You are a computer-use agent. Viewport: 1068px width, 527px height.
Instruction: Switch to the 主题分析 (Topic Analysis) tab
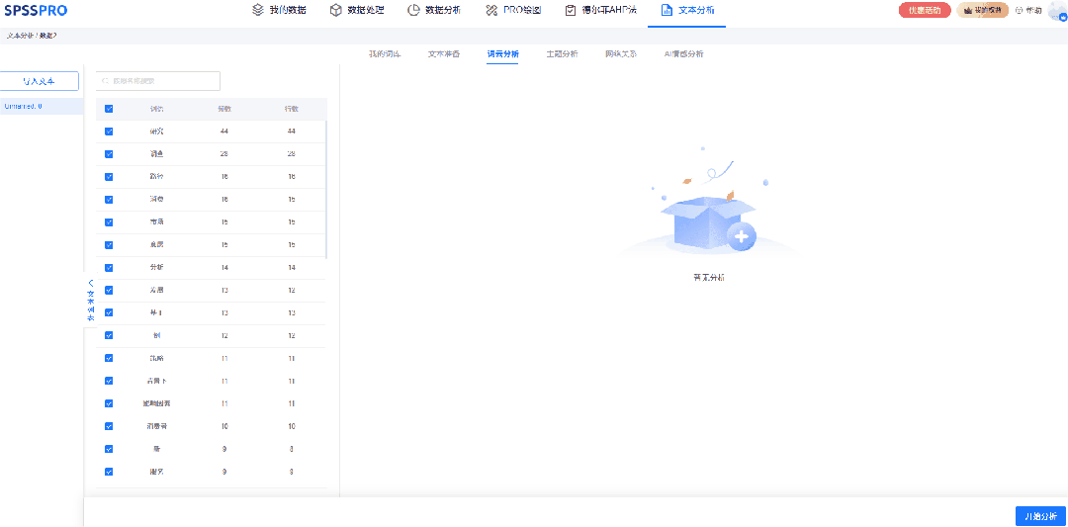click(562, 54)
